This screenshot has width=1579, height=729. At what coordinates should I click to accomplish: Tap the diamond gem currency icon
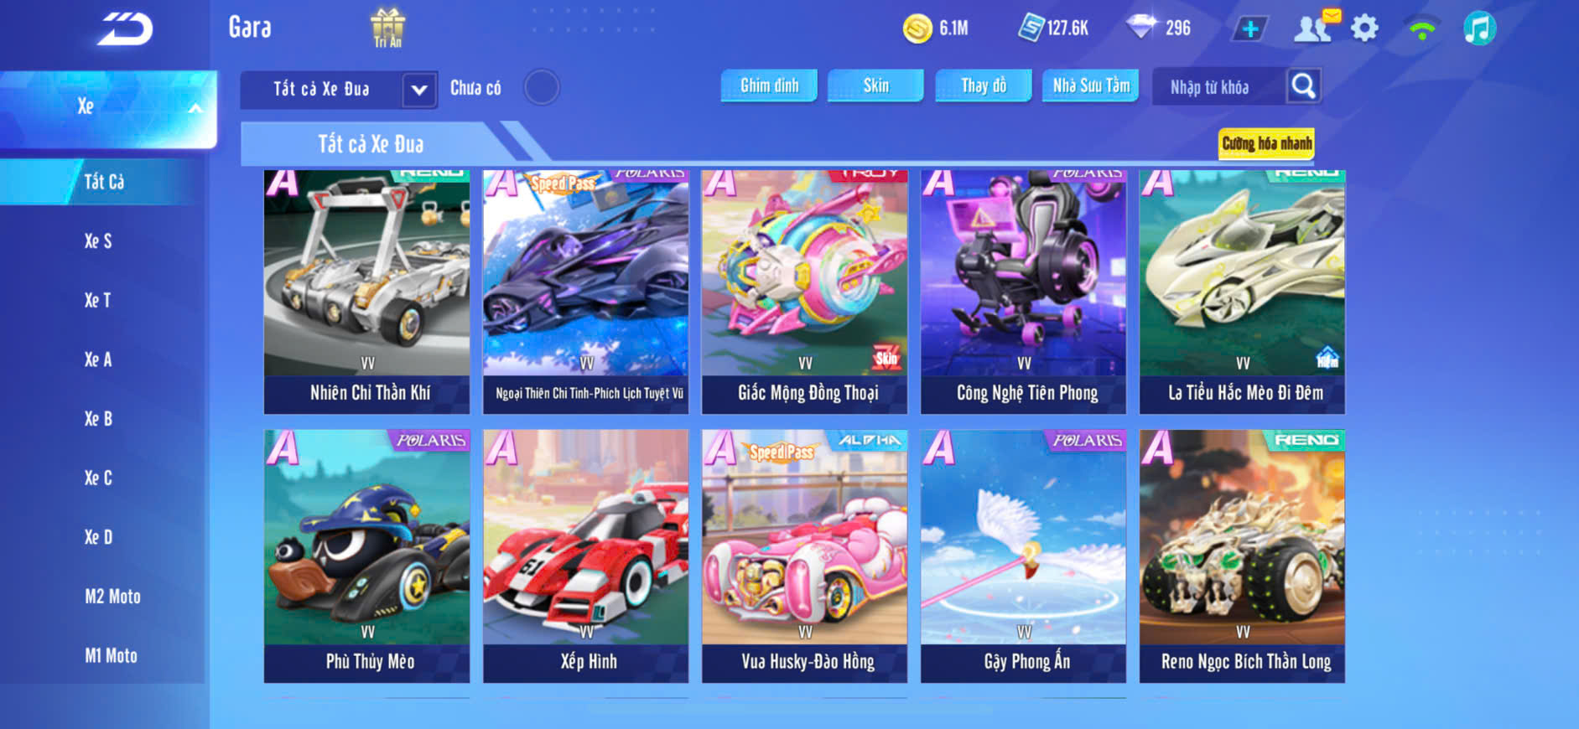[x=1140, y=28]
